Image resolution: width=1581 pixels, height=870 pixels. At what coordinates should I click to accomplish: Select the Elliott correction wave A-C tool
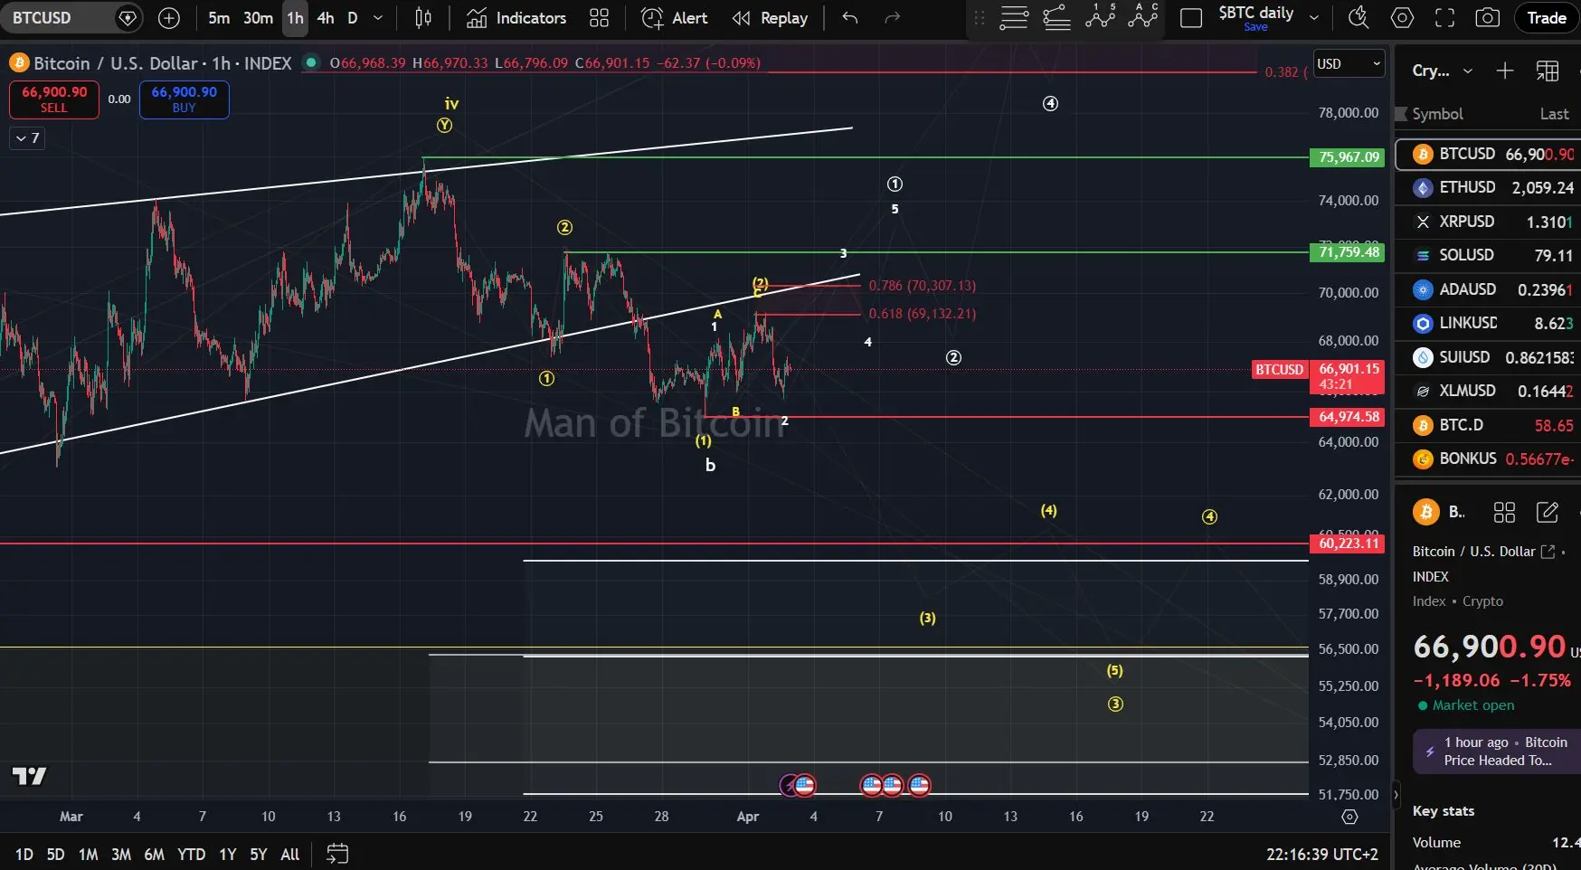pyautogui.click(x=1143, y=18)
